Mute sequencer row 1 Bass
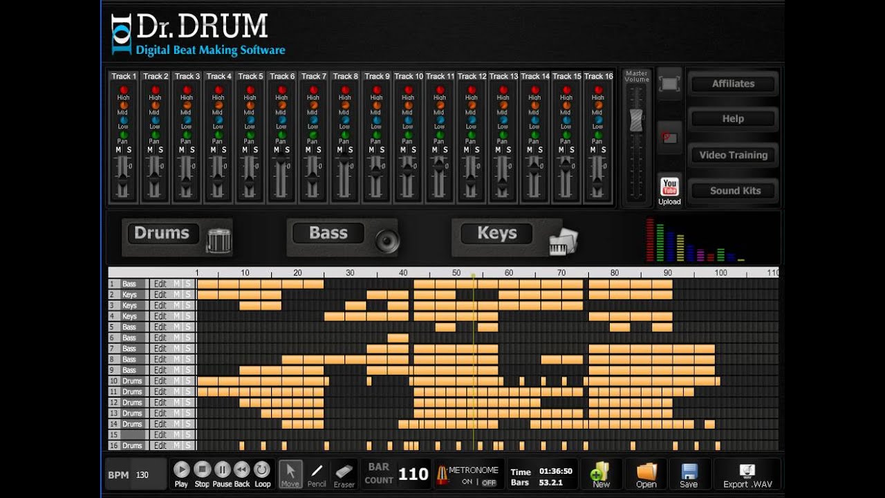885x498 pixels. tap(176, 284)
